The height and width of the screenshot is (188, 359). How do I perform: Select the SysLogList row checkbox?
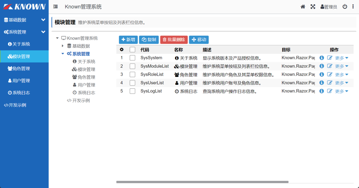point(132,91)
